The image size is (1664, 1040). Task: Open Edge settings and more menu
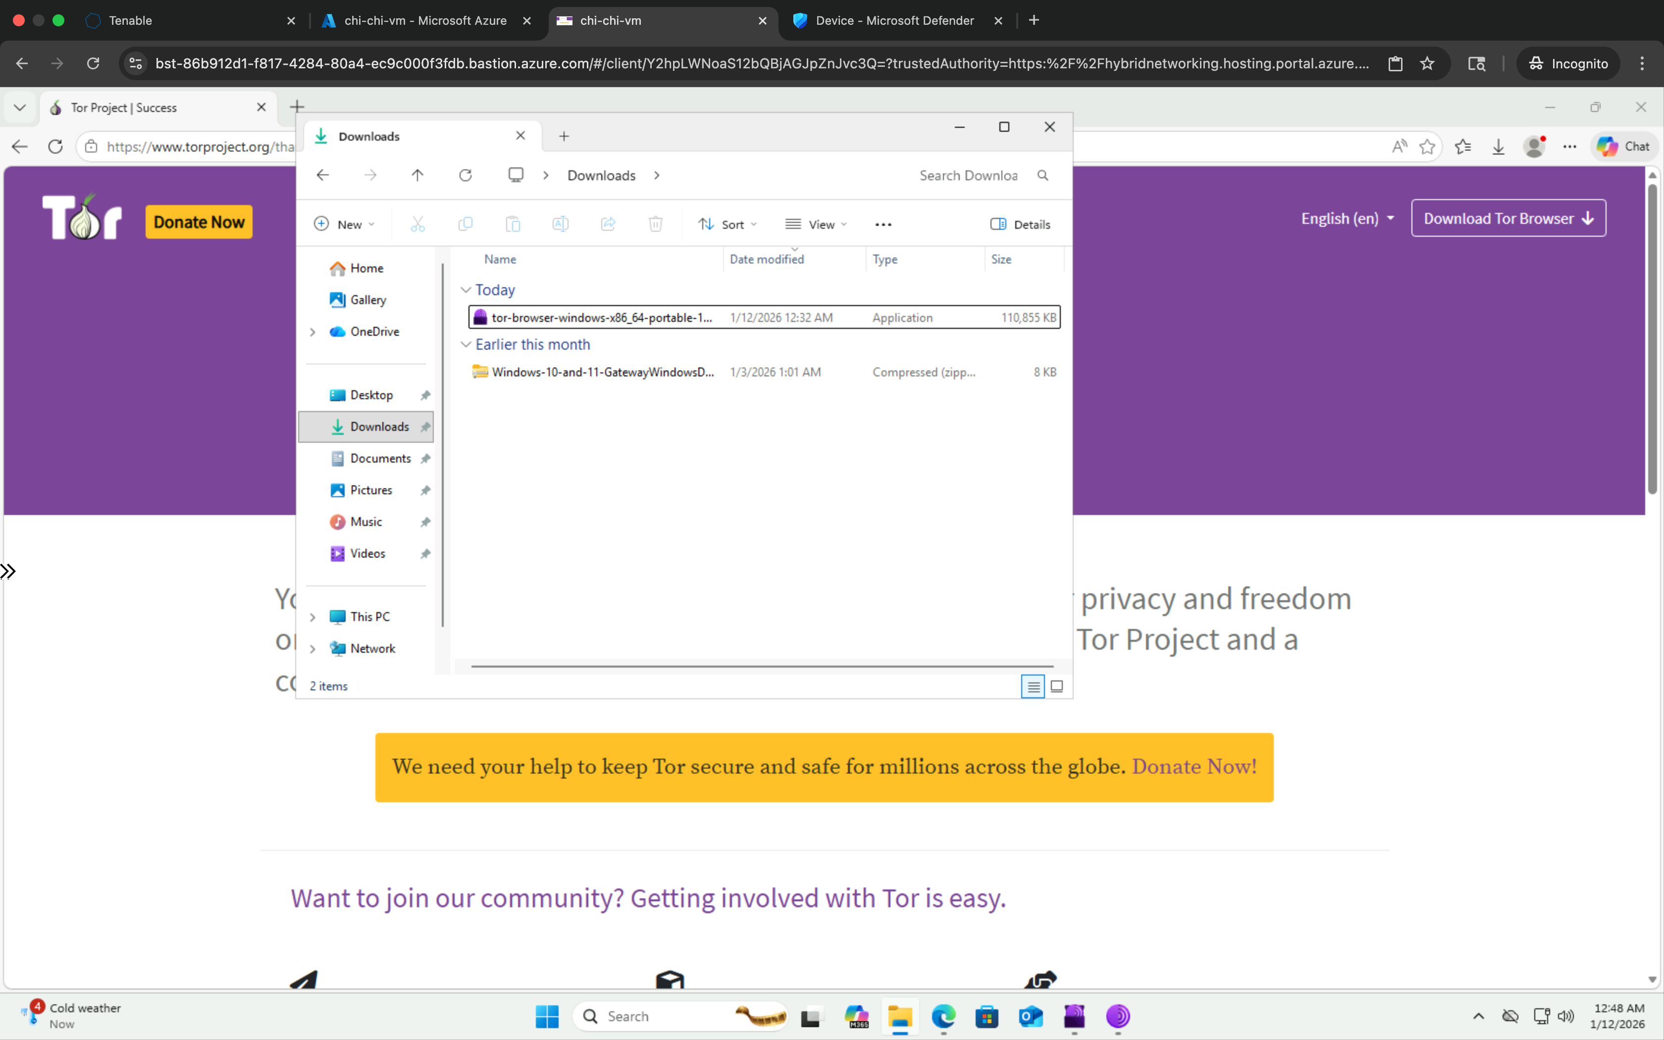pos(1570,147)
